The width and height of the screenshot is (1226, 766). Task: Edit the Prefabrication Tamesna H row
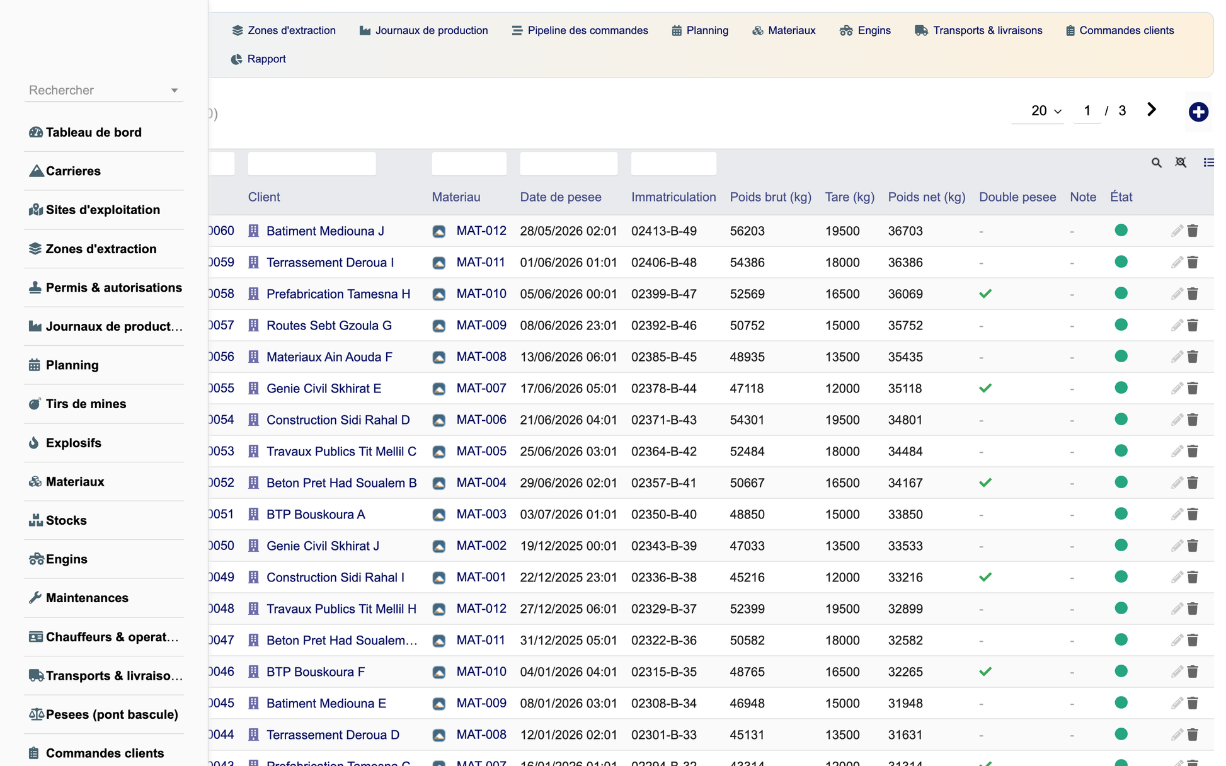pos(1177,294)
